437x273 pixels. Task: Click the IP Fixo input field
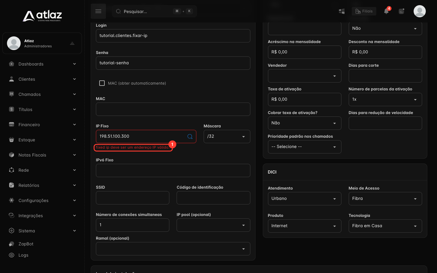tap(146, 136)
